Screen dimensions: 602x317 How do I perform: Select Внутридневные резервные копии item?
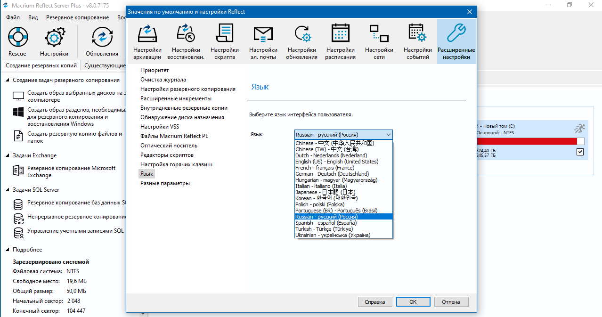tap(184, 108)
